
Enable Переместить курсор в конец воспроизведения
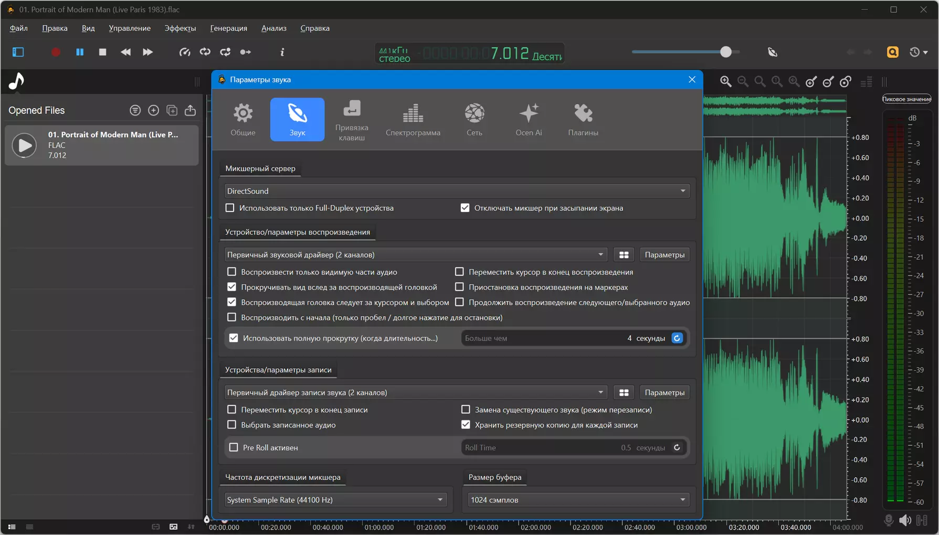pos(459,272)
